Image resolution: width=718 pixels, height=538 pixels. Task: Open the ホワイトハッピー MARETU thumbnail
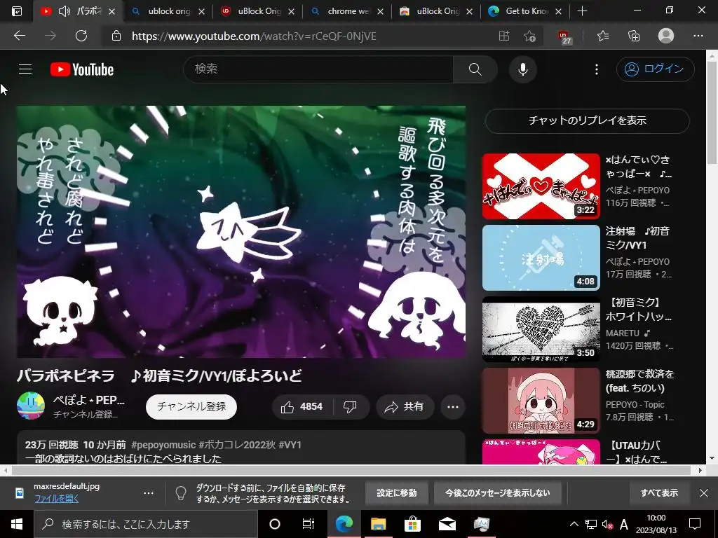[x=541, y=329]
